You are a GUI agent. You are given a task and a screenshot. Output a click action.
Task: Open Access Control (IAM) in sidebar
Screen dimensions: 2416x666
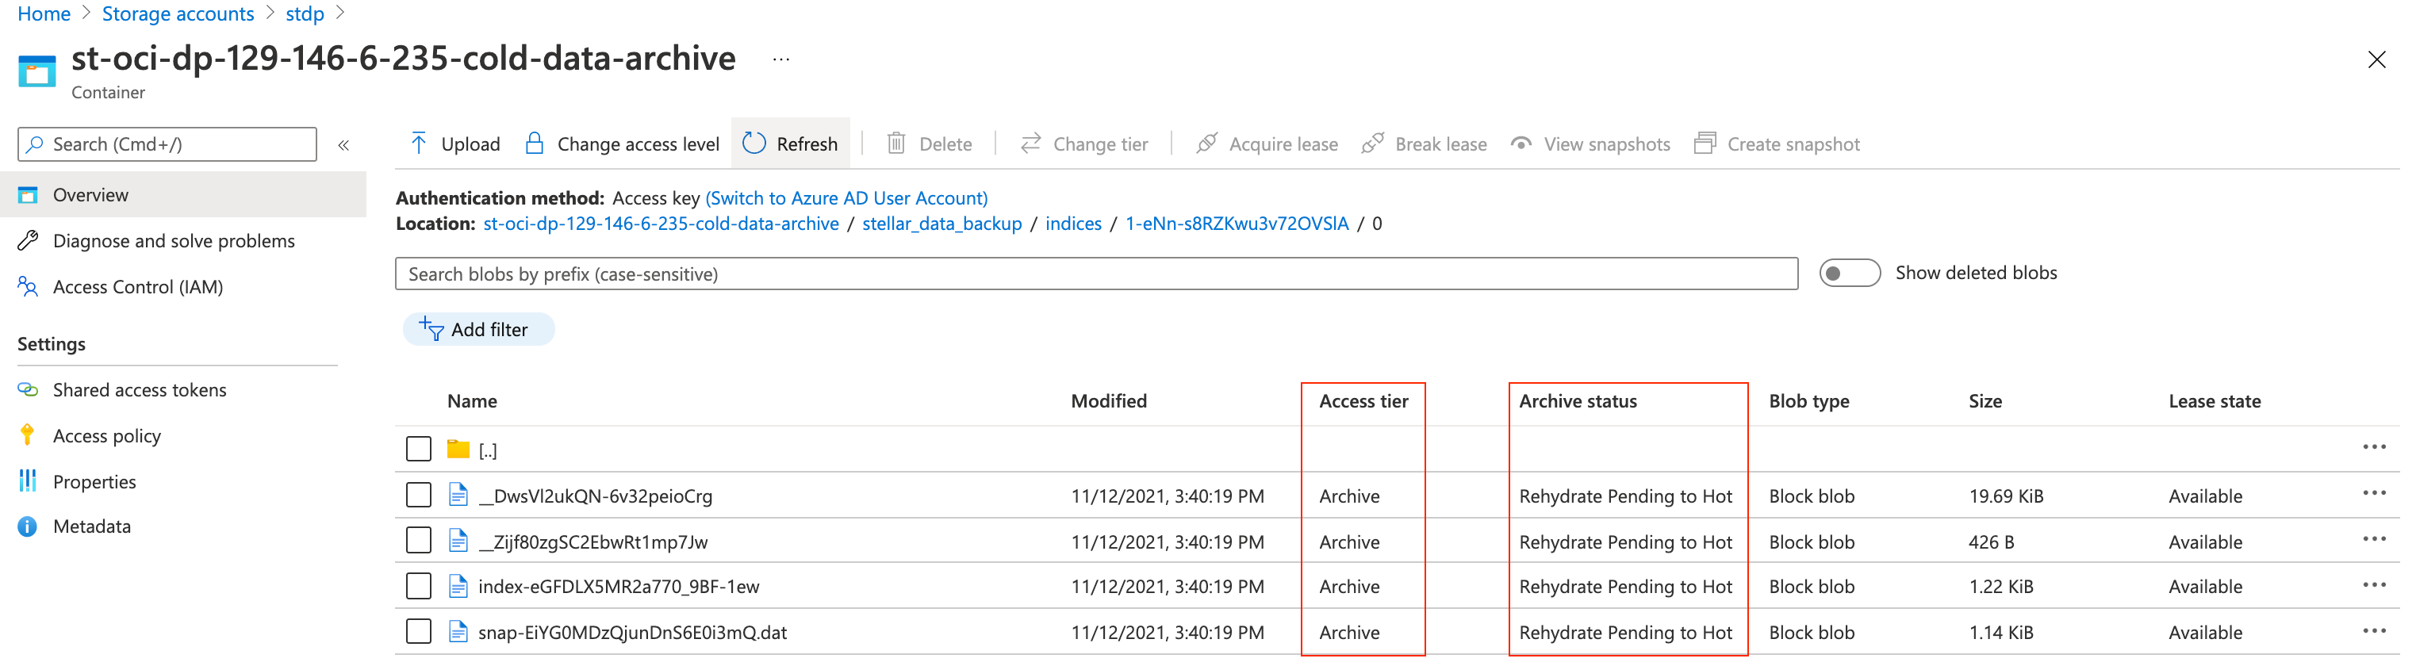[137, 287]
